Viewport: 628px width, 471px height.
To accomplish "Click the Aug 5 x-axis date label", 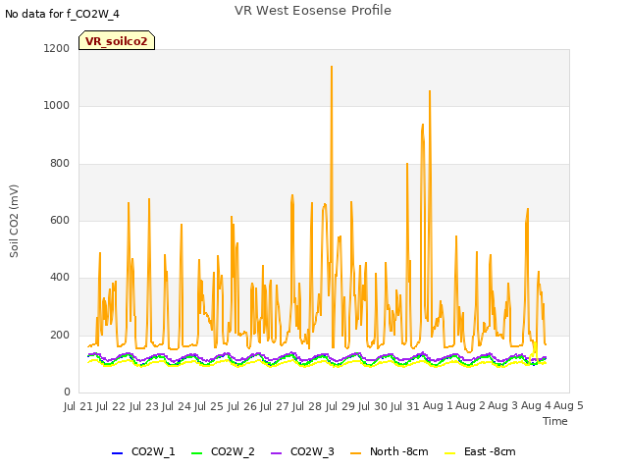I will click(x=568, y=406).
